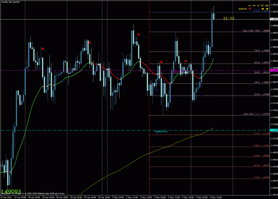Image resolution: width=278 pixels, height=199 pixels.
Task: Select the WeeklyPivot label
Action: click(x=161, y=131)
